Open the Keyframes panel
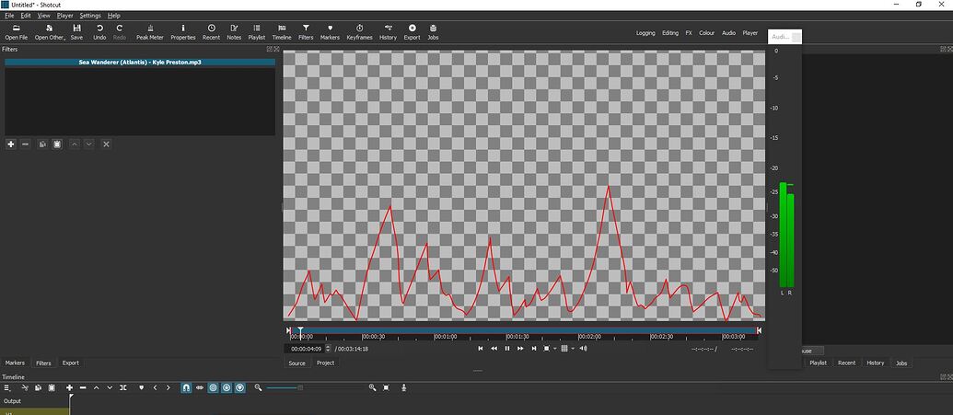The width and height of the screenshot is (953, 415). point(359,32)
